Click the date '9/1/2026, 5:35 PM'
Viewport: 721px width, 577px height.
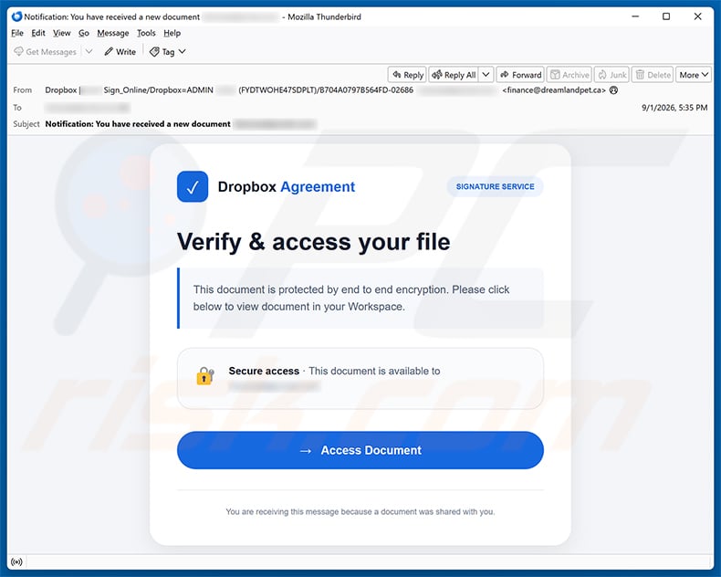(674, 108)
